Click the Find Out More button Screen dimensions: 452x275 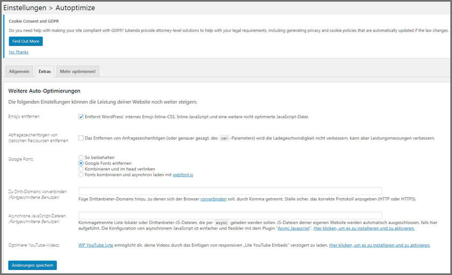coord(25,41)
